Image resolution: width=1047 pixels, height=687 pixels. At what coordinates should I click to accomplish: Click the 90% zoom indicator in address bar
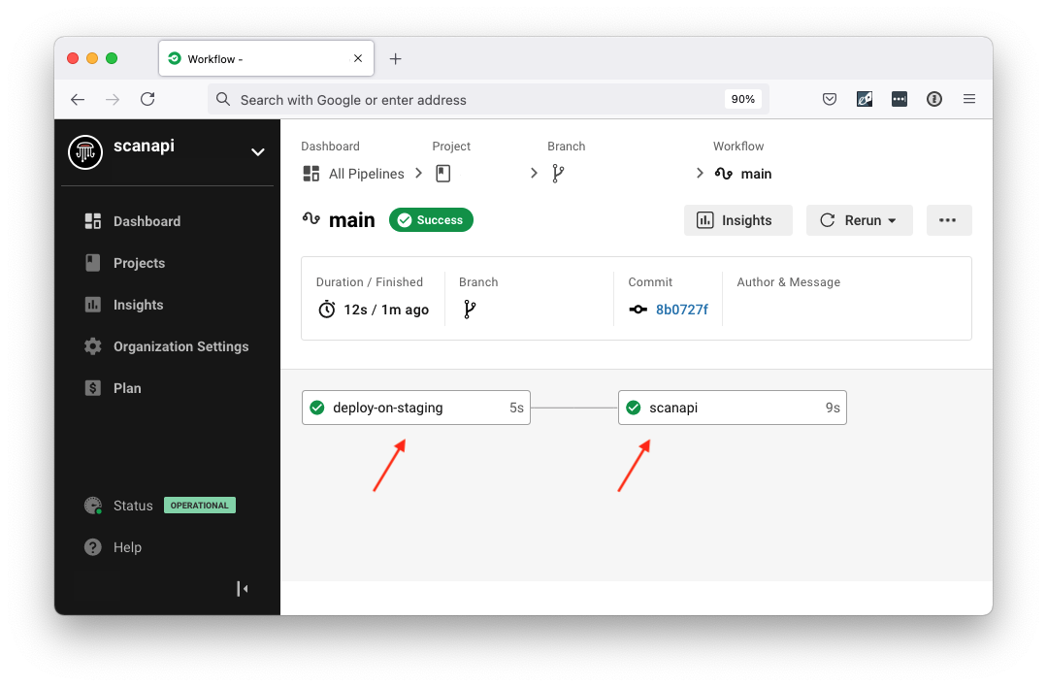coord(743,98)
